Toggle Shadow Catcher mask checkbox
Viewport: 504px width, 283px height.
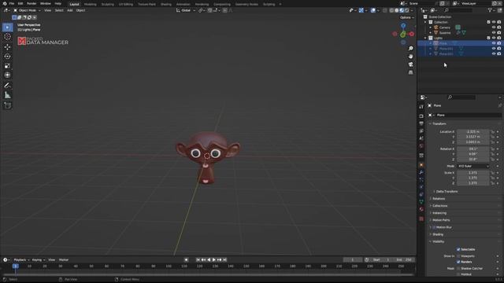(458, 268)
